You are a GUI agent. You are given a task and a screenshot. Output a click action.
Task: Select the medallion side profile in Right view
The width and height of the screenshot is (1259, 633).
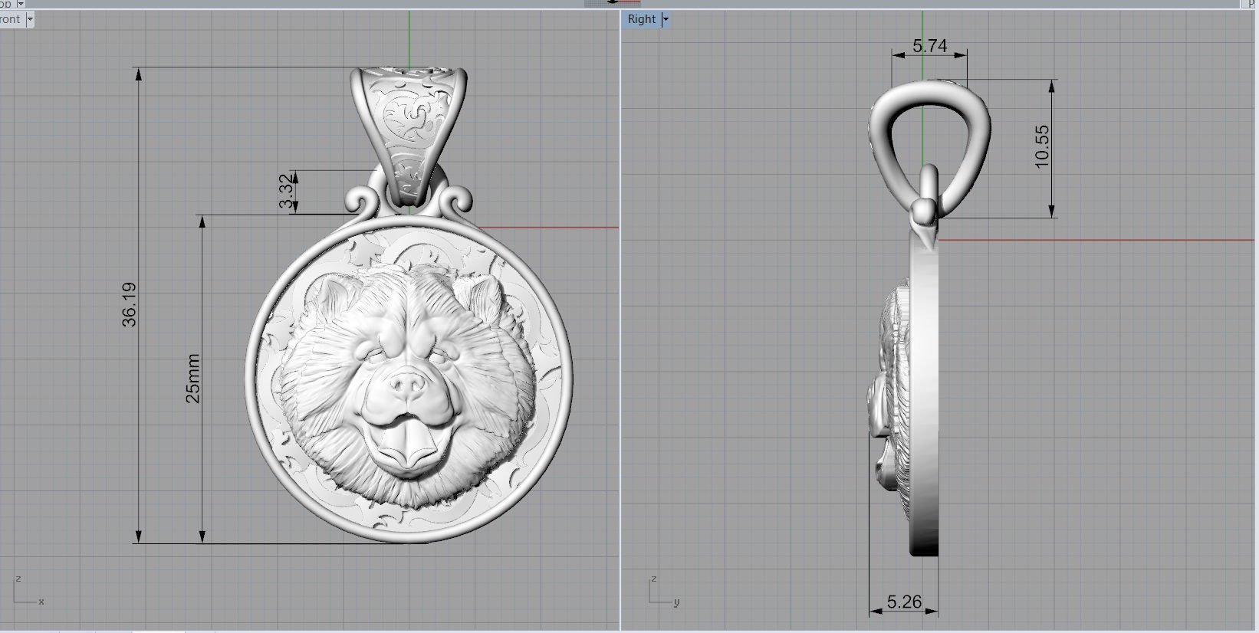tap(923, 391)
